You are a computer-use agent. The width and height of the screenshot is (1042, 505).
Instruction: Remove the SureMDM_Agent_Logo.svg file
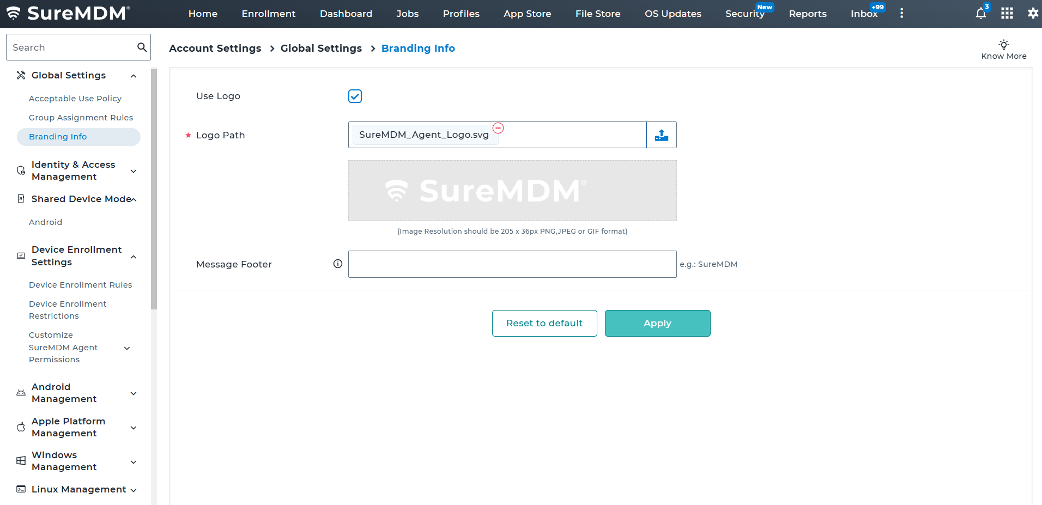point(498,128)
